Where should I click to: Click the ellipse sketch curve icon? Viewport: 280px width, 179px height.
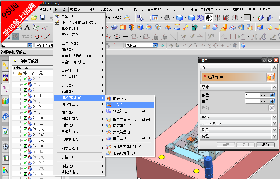[117, 37]
